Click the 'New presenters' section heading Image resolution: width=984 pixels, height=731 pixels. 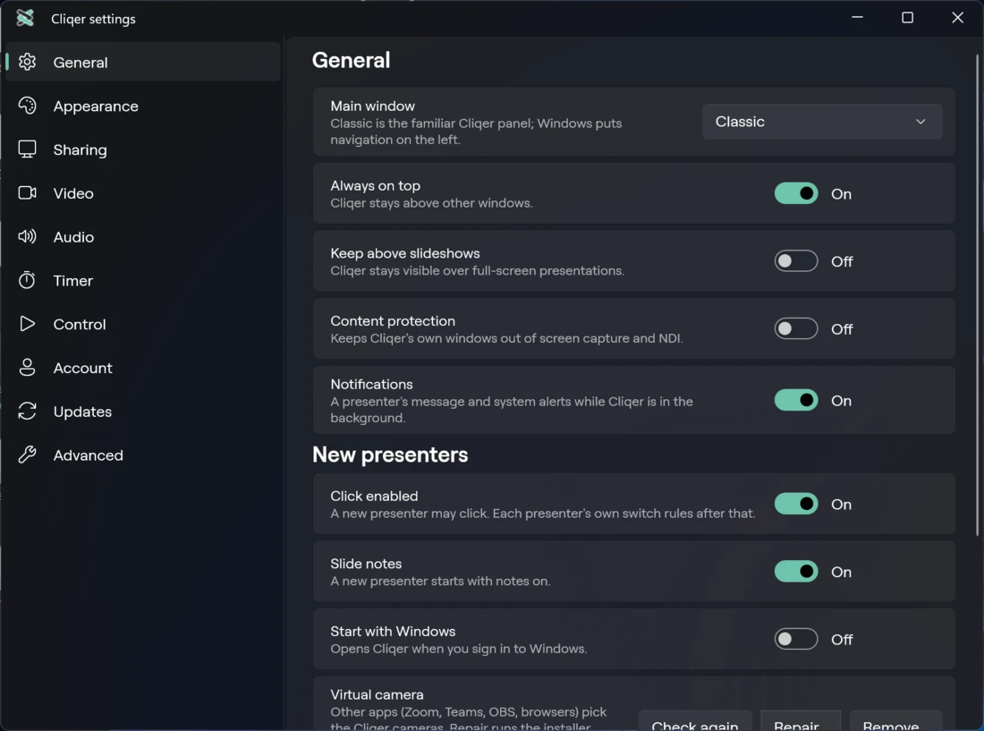[x=390, y=455]
